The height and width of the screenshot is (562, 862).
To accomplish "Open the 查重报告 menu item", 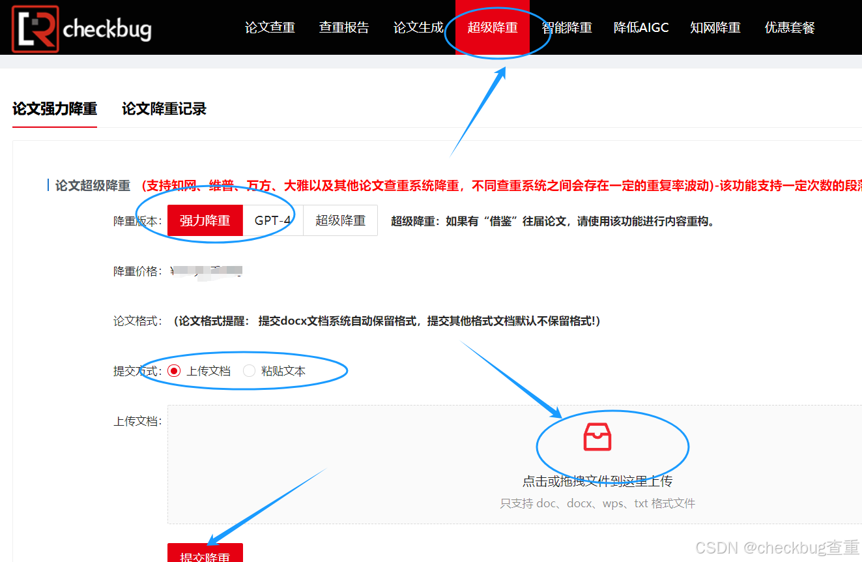I will (344, 27).
